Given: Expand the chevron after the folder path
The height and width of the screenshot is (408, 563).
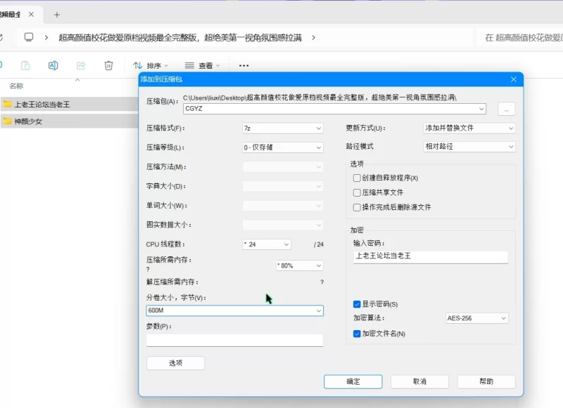Looking at the screenshot, I should point(313,37).
